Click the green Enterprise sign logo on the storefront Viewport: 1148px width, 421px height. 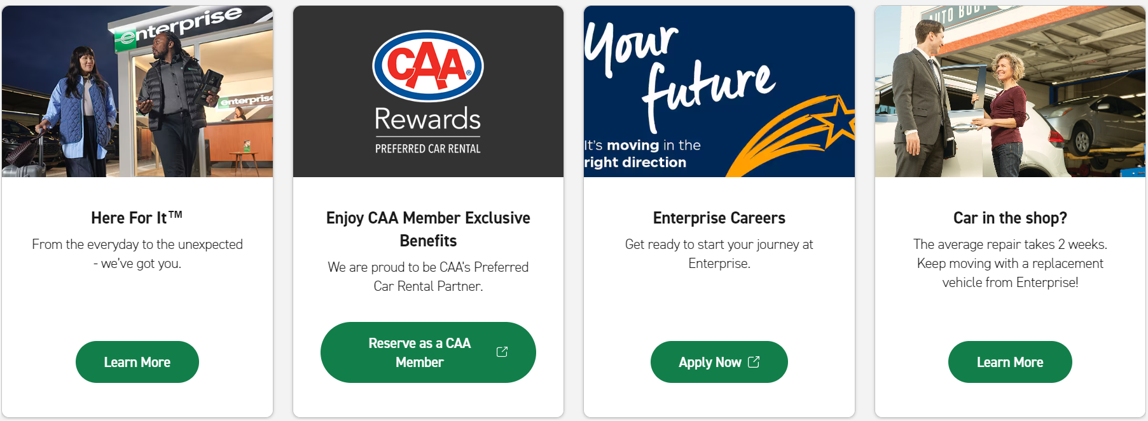[178, 25]
